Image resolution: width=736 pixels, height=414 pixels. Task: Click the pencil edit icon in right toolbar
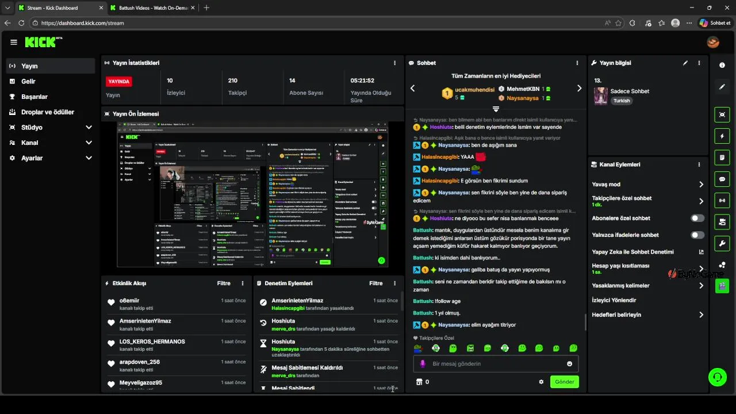[x=722, y=87]
